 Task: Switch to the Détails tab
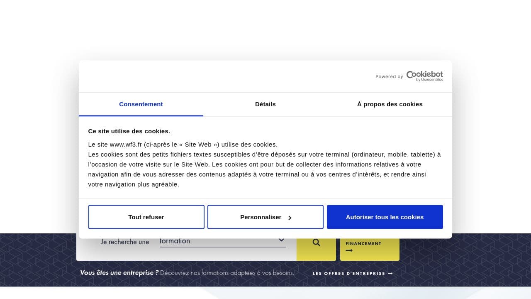pos(265,104)
